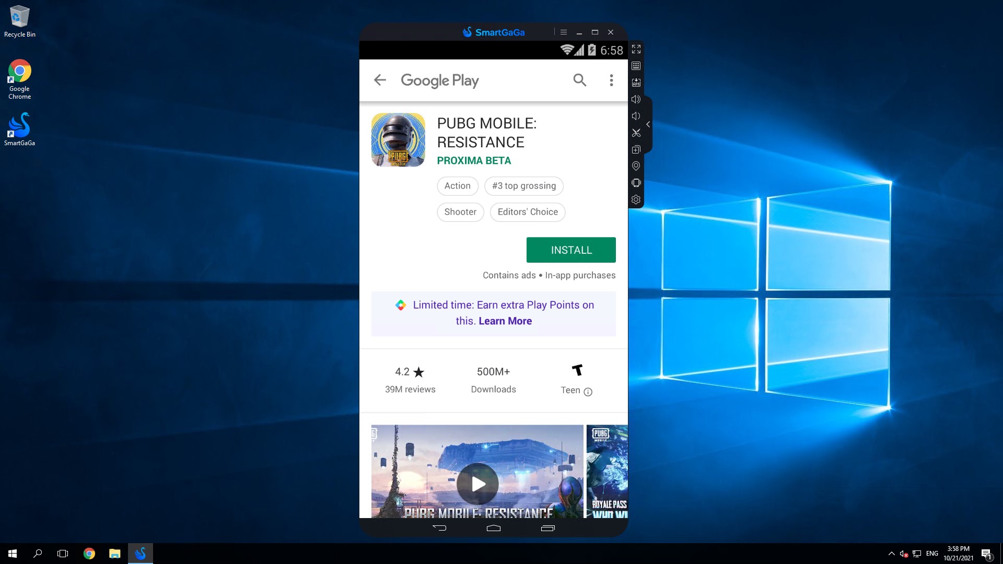The image size is (1003, 564).
Task: Open SmartGaGa settings via the gear icon
Action: [x=636, y=199]
